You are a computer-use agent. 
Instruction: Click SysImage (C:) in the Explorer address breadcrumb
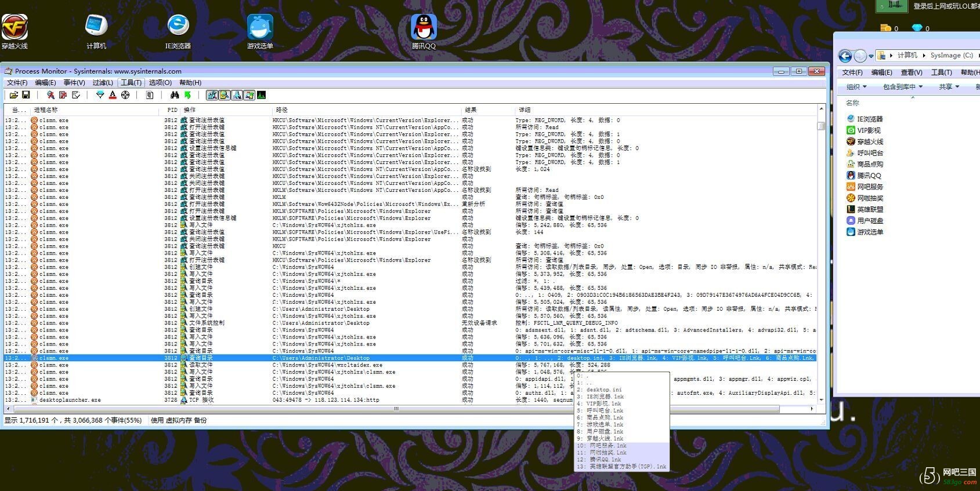[x=952, y=55]
